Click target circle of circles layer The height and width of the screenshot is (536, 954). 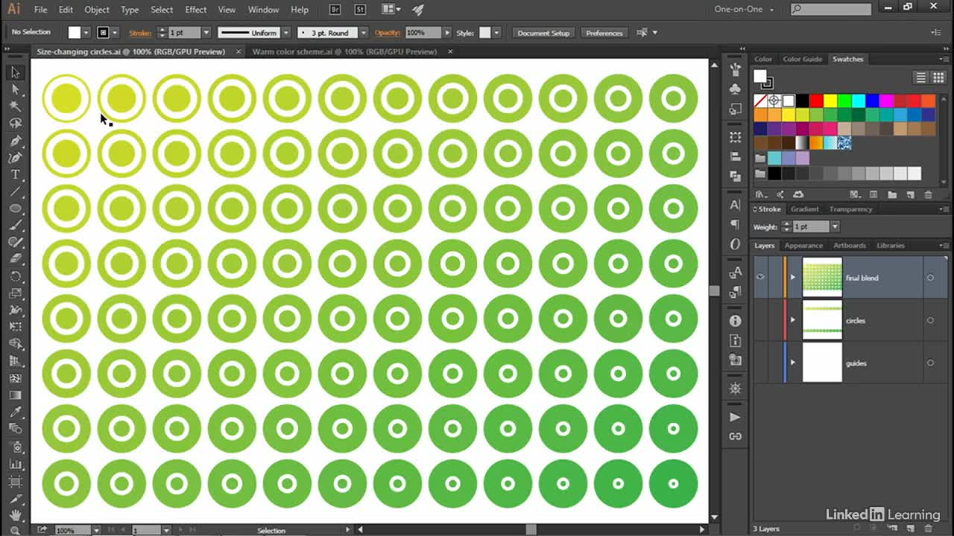pyautogui.click(x=930, y=320)
